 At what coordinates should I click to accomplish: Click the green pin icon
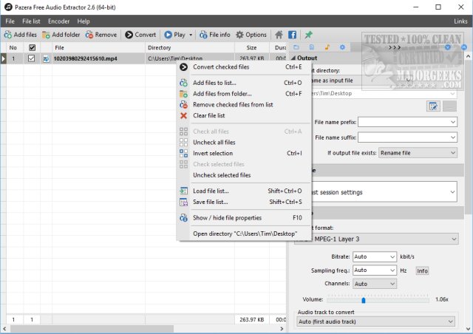[308, 35]
